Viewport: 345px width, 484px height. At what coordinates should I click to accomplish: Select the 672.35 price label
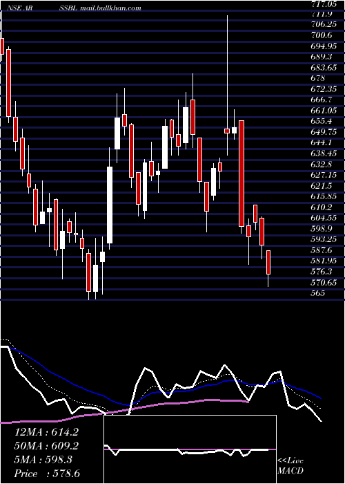pyautogui.click(x=325, y=89)
